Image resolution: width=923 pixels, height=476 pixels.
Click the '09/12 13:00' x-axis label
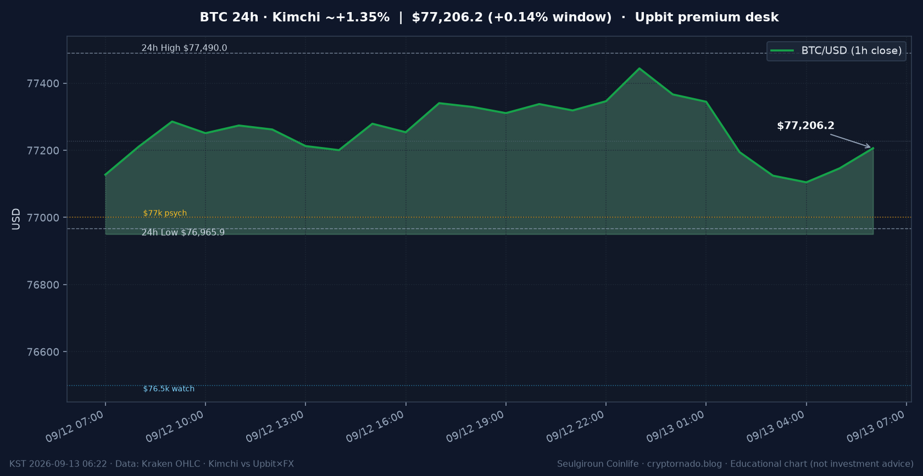point(275,427)
